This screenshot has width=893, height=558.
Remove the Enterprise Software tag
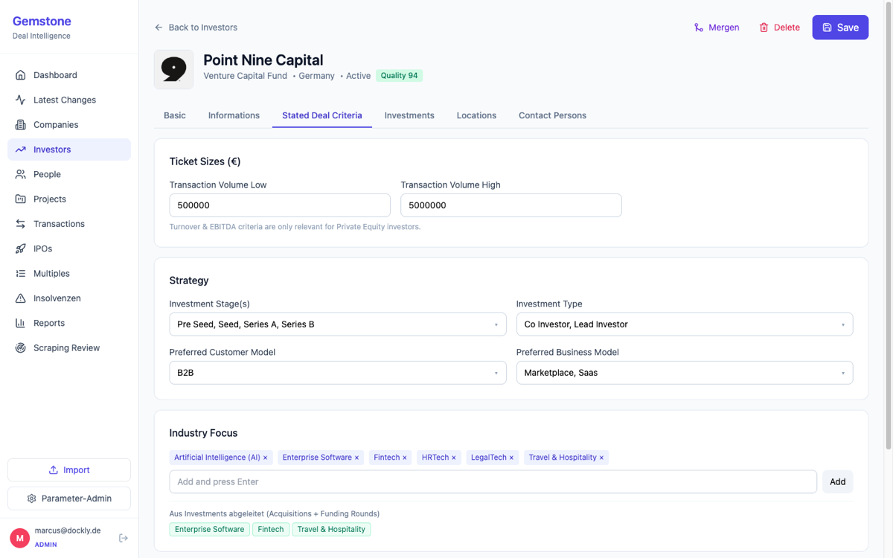click(356, 458)
